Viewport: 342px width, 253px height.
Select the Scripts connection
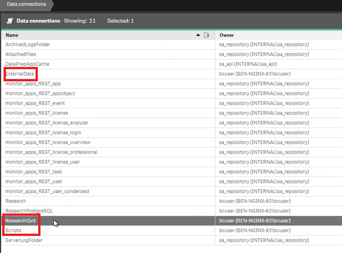tap(13, 231)
